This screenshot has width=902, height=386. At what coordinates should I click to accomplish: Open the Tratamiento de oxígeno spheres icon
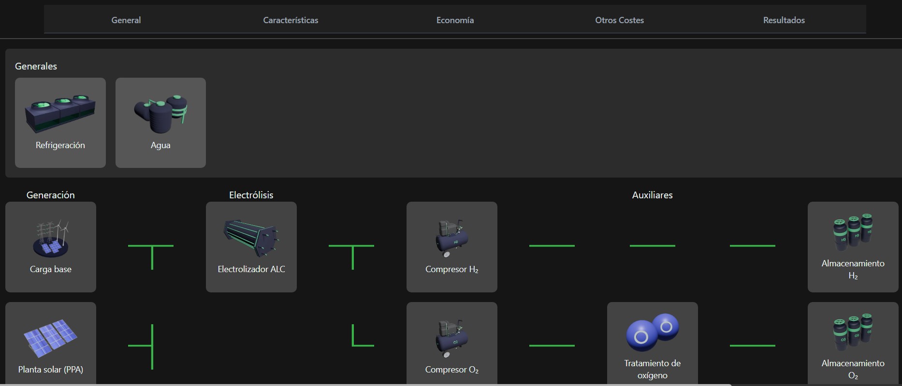click(x=653, y=332)
